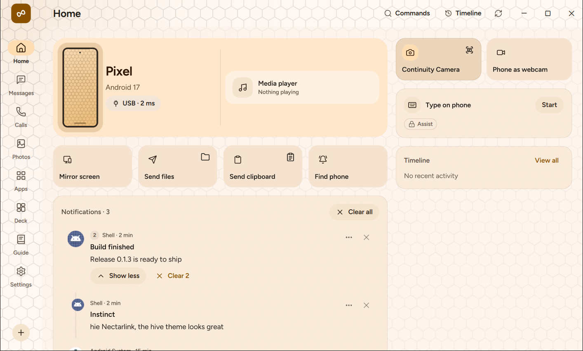Open the Timeline from the title bar
Image resolution: width=583 pixels, height=351 pixels.
click(x=463, y=13)
